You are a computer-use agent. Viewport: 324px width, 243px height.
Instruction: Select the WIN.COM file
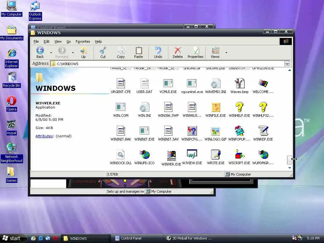pyautogui.click(x=121, y=110)
